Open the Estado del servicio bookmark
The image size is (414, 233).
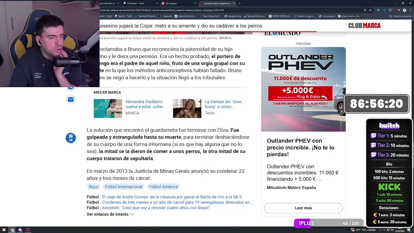[185, 16]
